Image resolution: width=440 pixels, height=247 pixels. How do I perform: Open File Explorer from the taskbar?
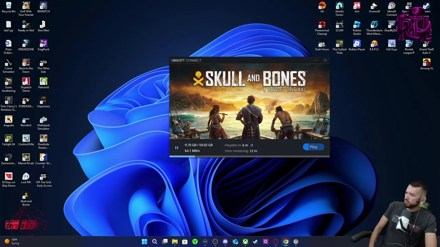tap(175, 242)
